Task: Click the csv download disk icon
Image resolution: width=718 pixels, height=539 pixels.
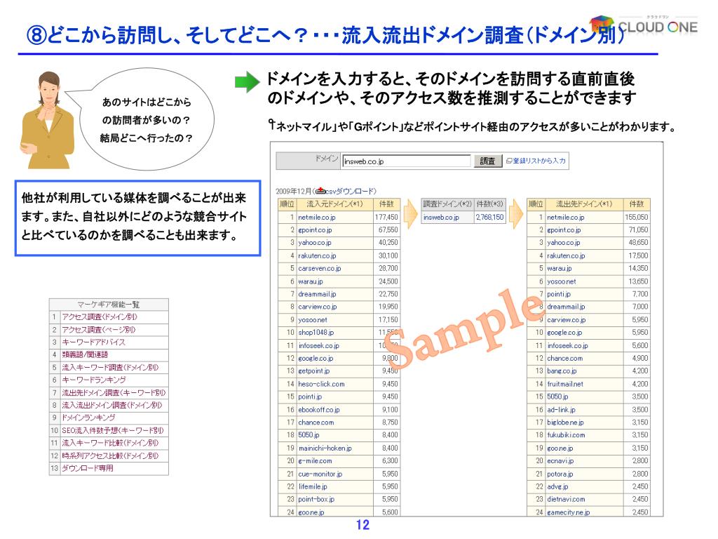Action: 320,191
